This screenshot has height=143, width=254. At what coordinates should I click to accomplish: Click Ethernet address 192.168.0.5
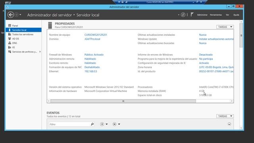90,71
